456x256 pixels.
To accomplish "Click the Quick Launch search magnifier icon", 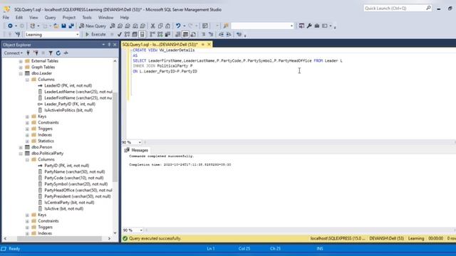I will point(428,8).
